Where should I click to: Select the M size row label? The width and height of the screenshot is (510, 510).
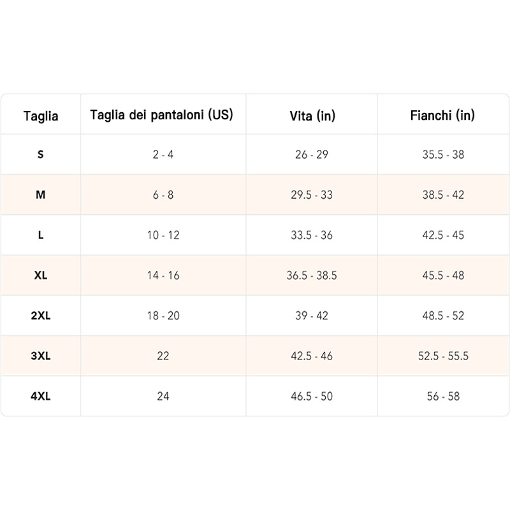click(x=41, y=194)
